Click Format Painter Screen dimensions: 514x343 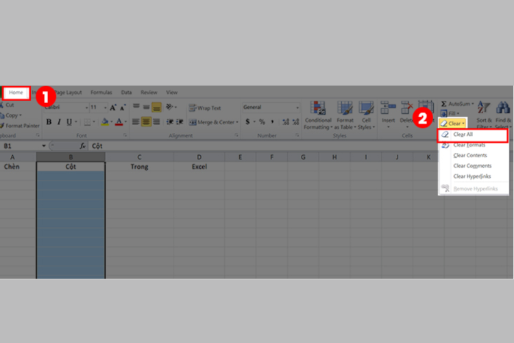coord(20,126)
